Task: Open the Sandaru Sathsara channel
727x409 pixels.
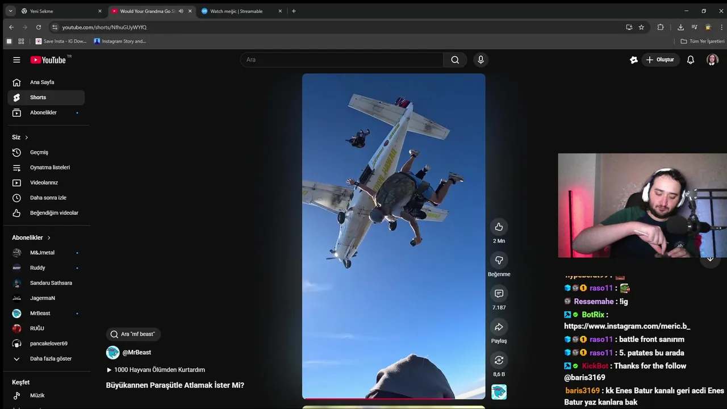Action: 46,283
